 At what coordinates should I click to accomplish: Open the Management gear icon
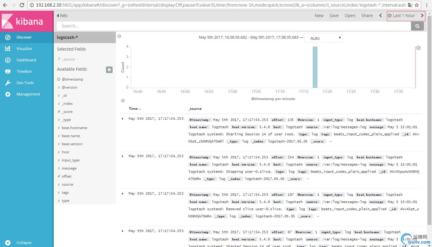pos(8,94)
